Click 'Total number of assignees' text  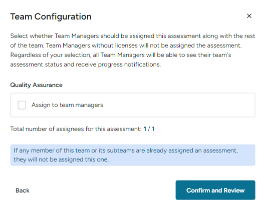[76, 129]
